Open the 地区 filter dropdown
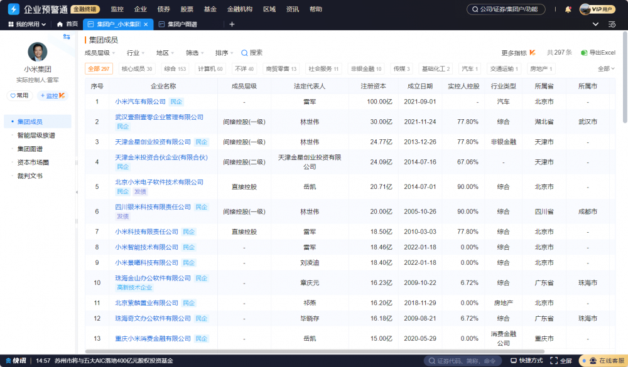 [x=165, y=53]
